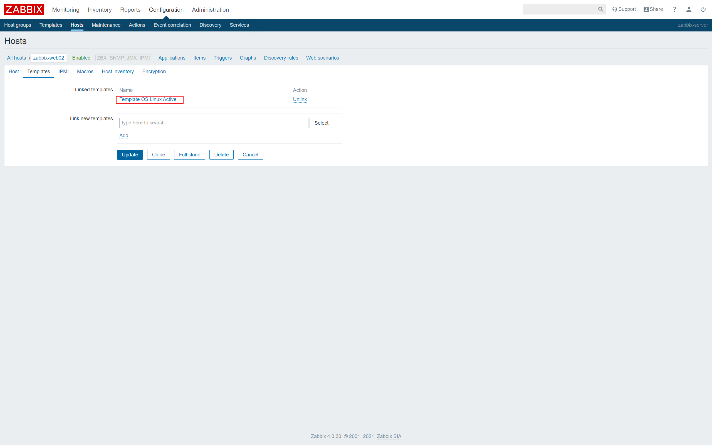This screenshot has width=712, height=445.
Task: Click the JMX availability indicator
Action: tap(132, 58)
